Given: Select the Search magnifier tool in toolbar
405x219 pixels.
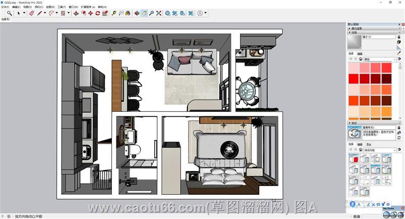Looking at the screenshot, I should coord(9,13).
